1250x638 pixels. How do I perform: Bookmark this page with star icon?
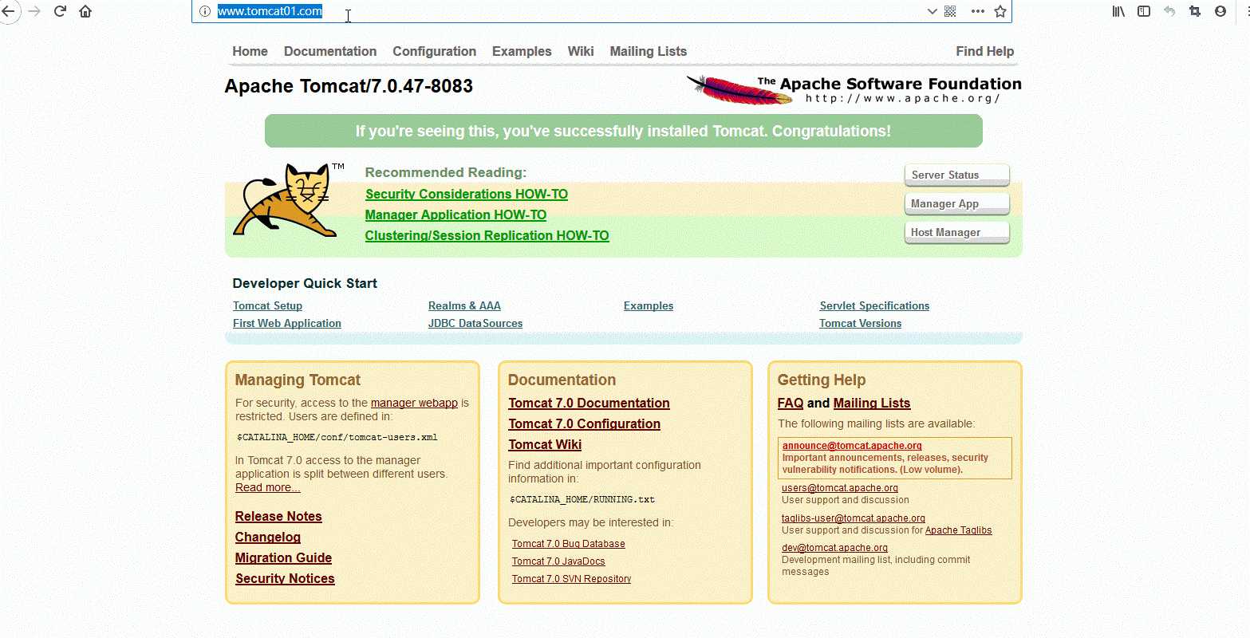(1000, 11)
